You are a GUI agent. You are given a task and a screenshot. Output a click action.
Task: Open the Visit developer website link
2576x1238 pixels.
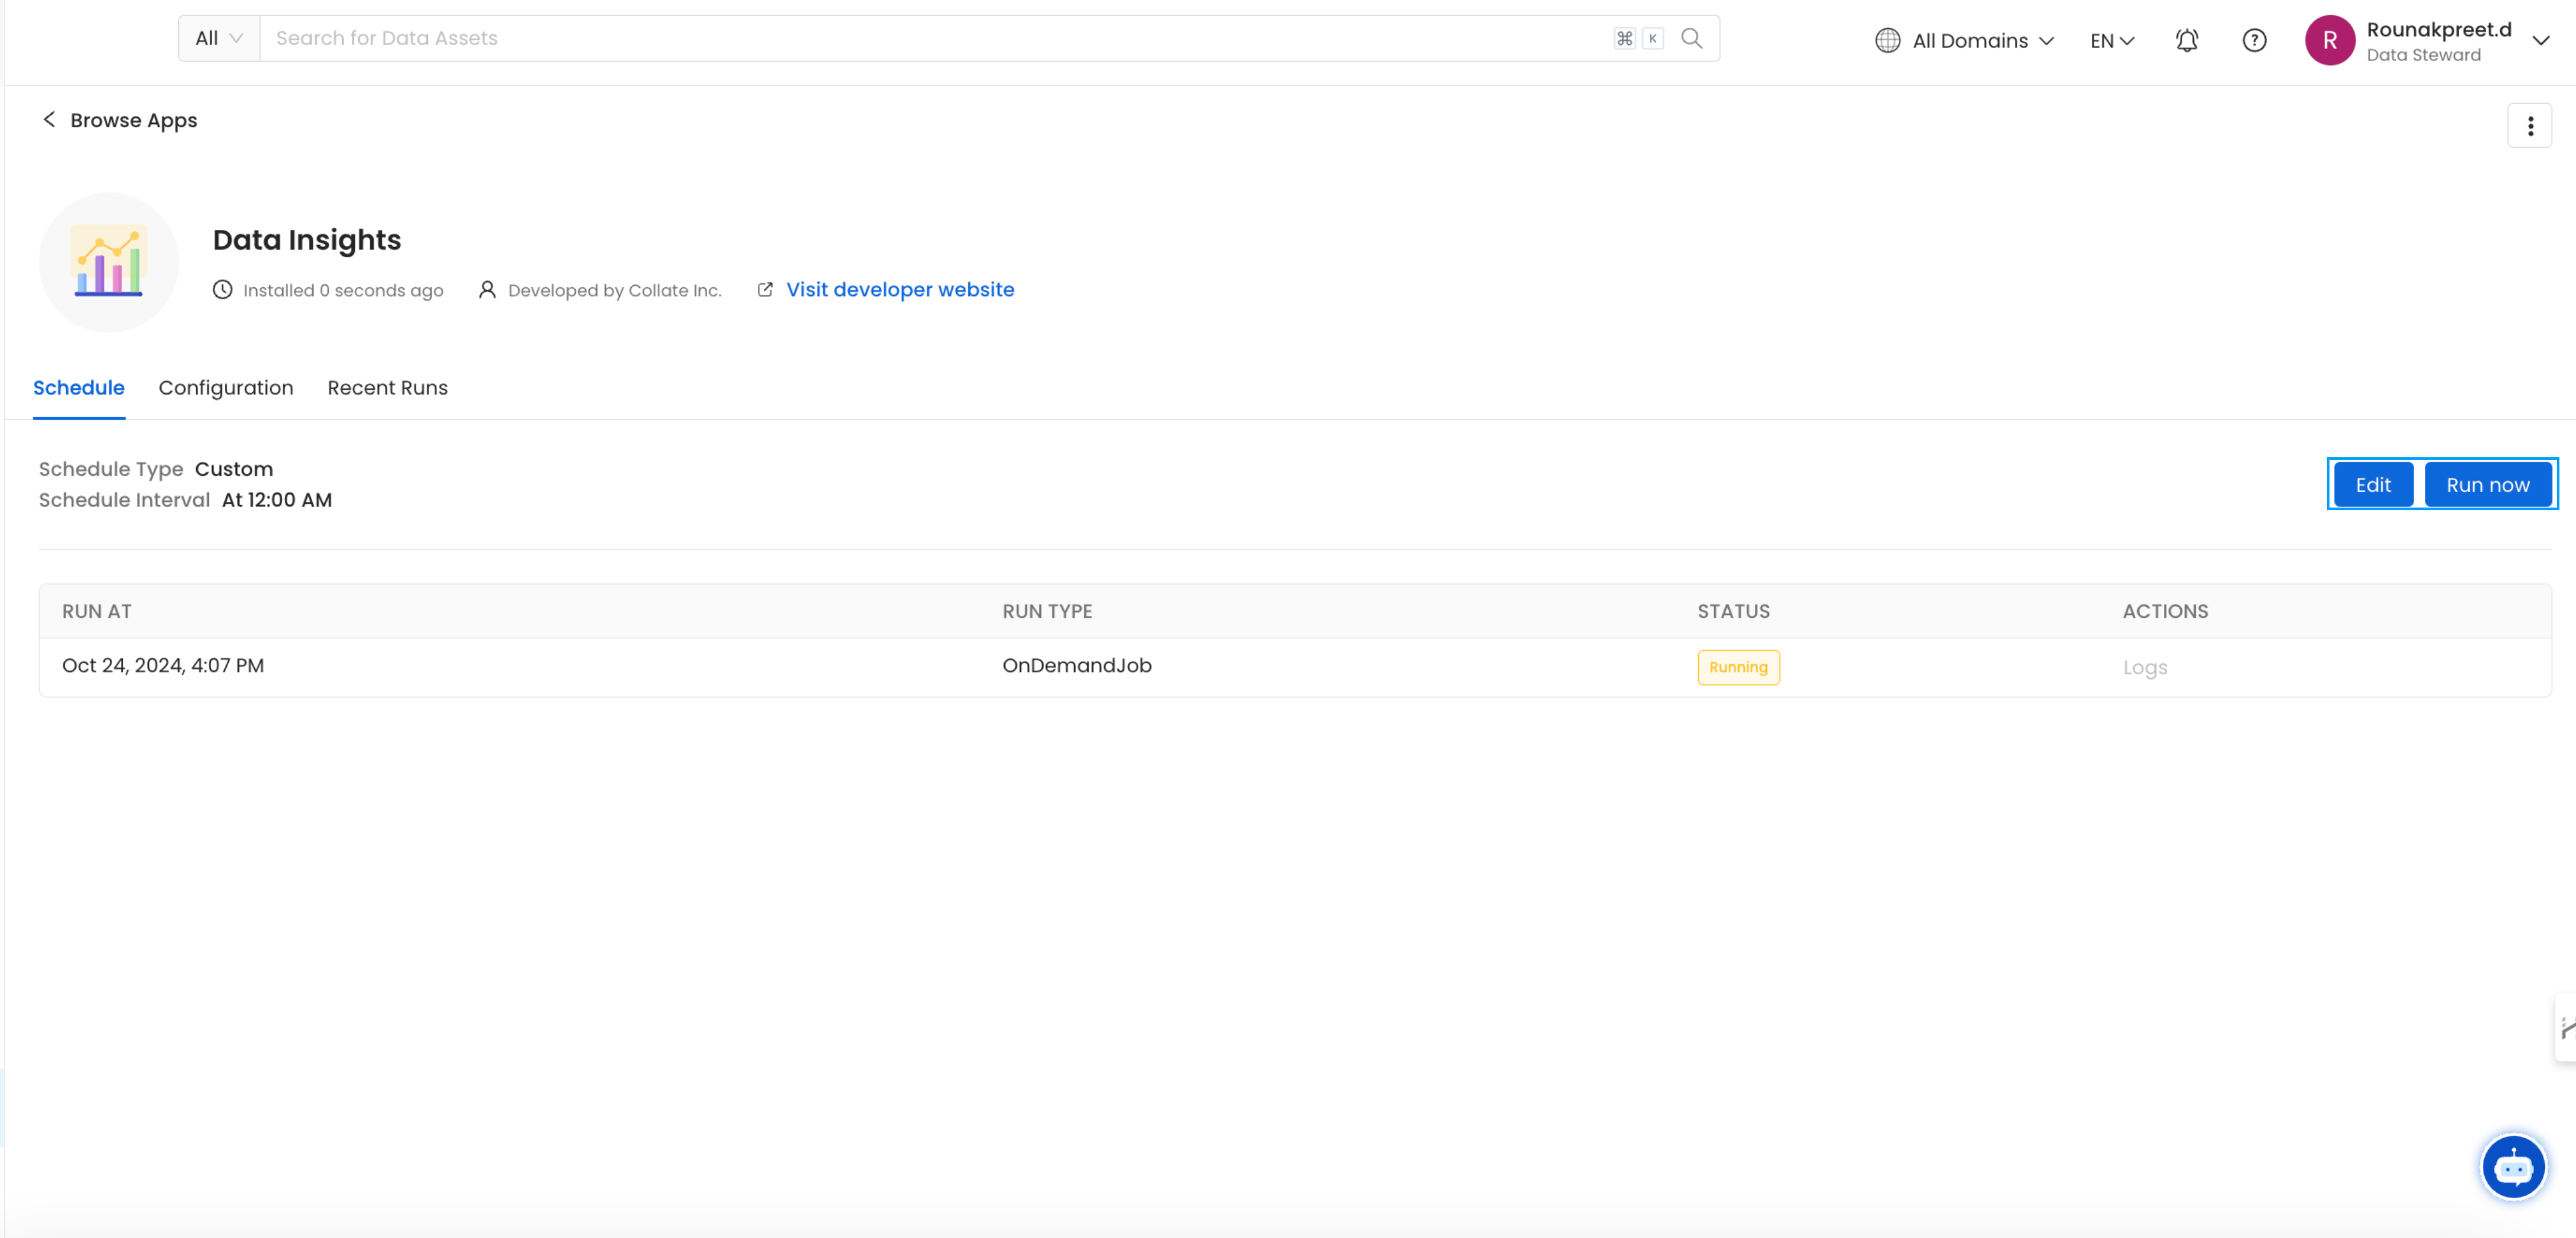click(x=899, y=289)
